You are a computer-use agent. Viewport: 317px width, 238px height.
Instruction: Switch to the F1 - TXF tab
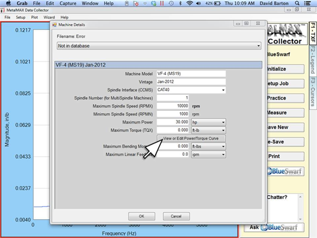[313, 33]
